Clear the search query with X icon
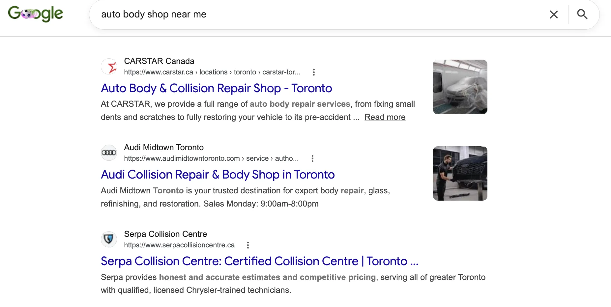 [x=554, y=14]
